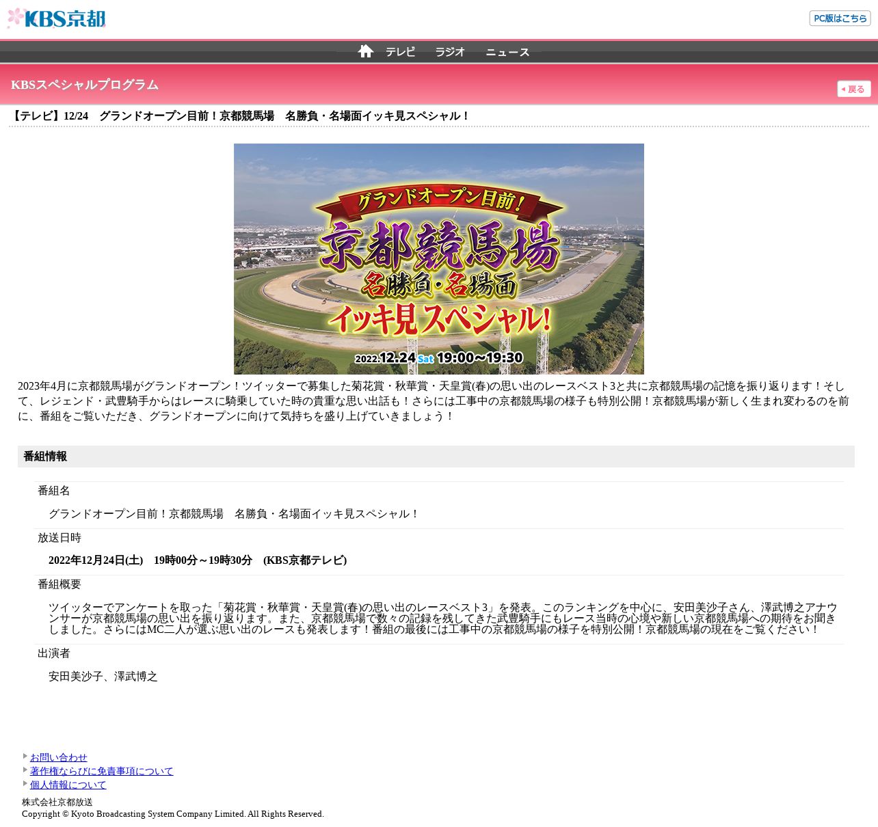Open the テレビ menu tab
Viewport: 878px width, 827px height.
[400, 52]
